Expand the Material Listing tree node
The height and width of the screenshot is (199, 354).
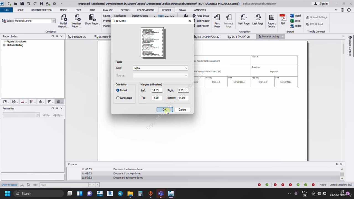pos(4,45)
